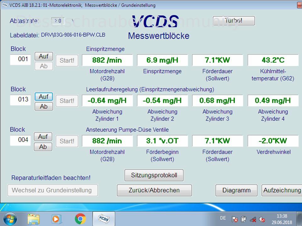Click the Kühlmitteltemperatur (G62) label
Screen dimensions: 302x226
pos(273,75)
